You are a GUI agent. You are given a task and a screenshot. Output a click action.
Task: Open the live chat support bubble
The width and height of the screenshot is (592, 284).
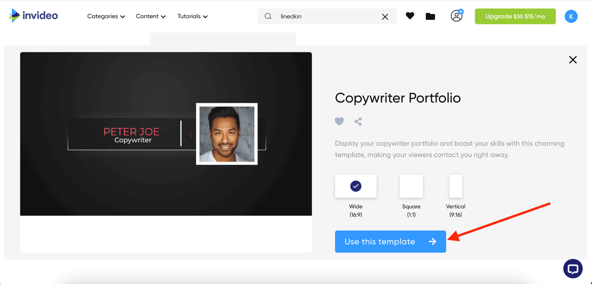pyautogui.click(x=573, y=269)
